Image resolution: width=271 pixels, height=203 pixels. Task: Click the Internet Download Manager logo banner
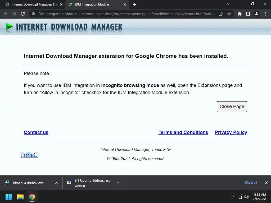click(x=64, y=27)
